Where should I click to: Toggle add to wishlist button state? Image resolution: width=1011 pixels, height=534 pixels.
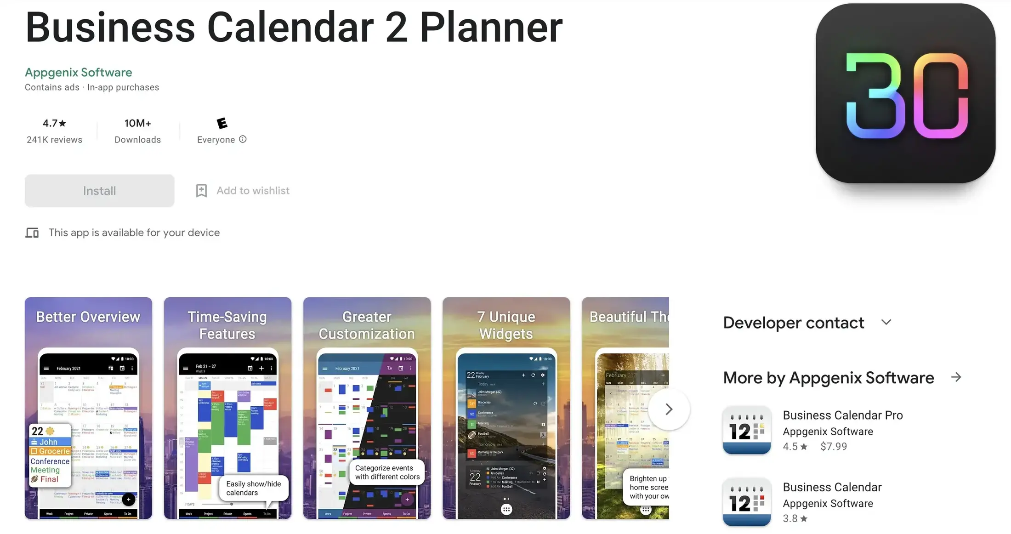tap(243, 190)
